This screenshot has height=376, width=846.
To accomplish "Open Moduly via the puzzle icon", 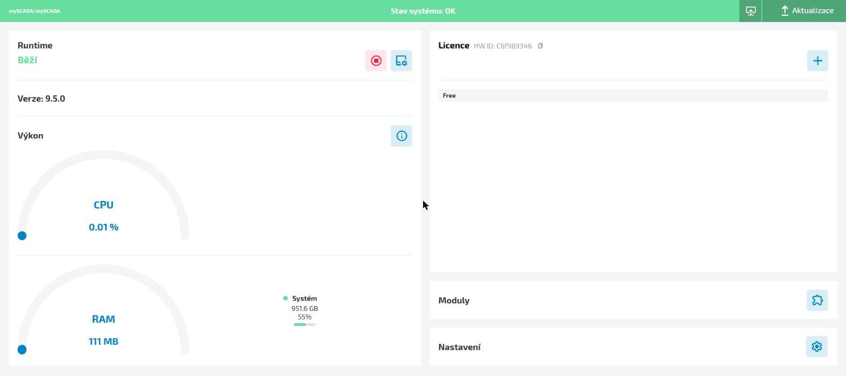I will coord(817,300).
